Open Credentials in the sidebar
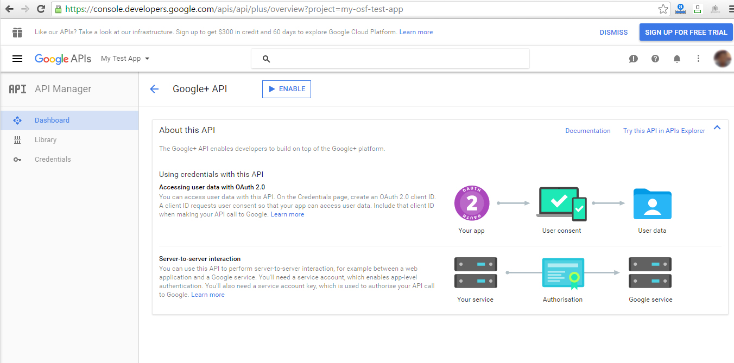 tap(69, 160)
